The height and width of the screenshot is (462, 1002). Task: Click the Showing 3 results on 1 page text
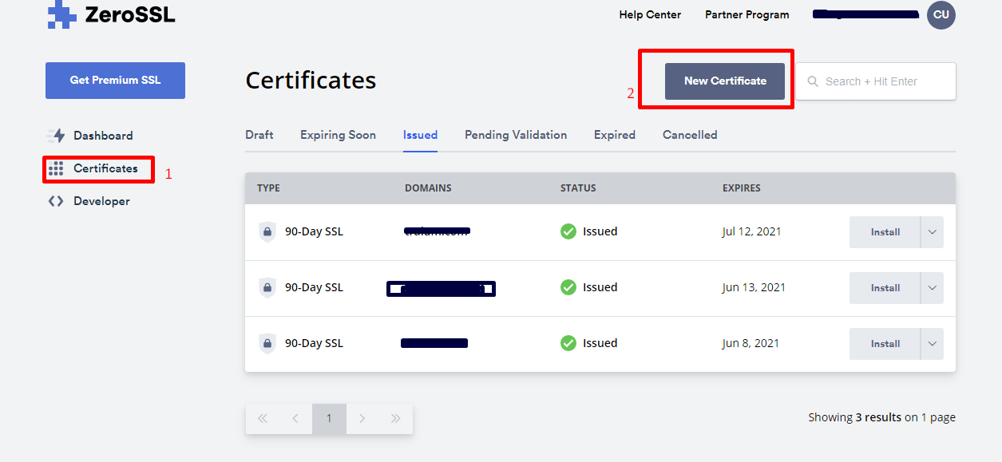point(881,417)
